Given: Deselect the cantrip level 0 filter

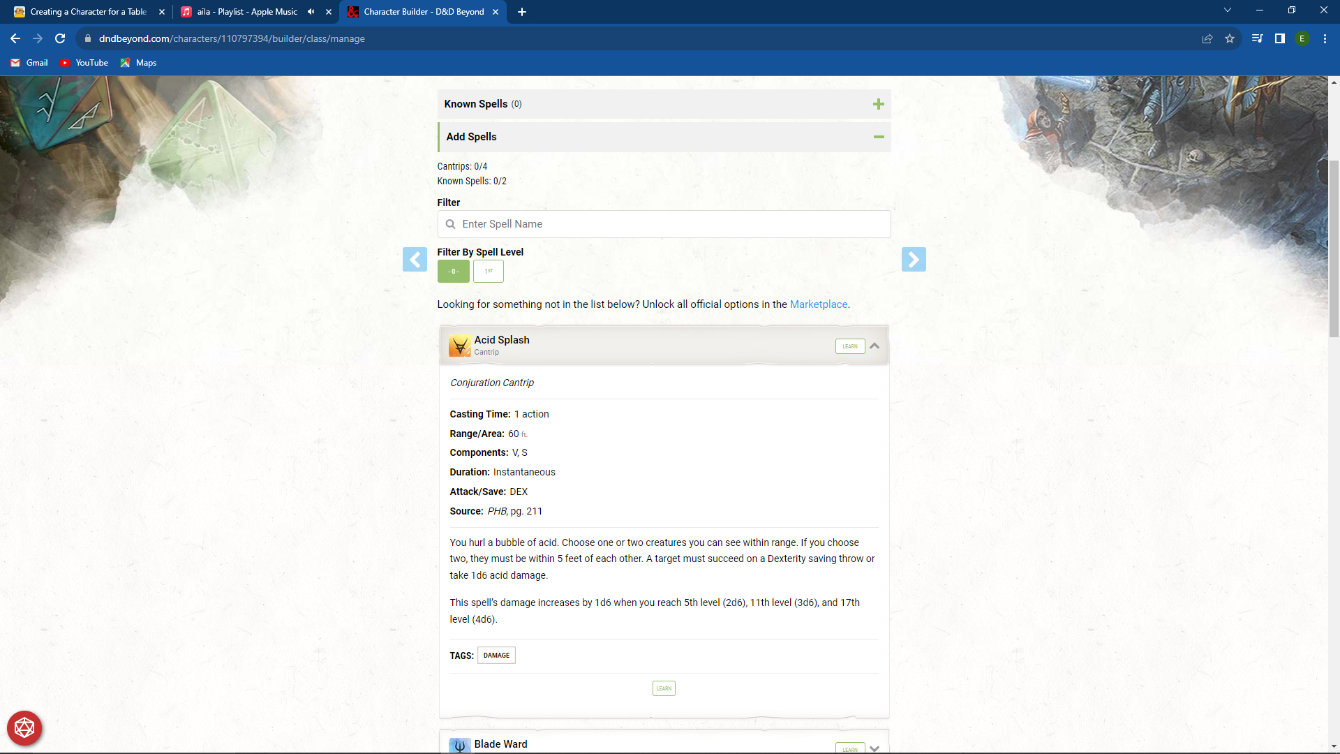Looking at the screenshot, I should 453,271.
